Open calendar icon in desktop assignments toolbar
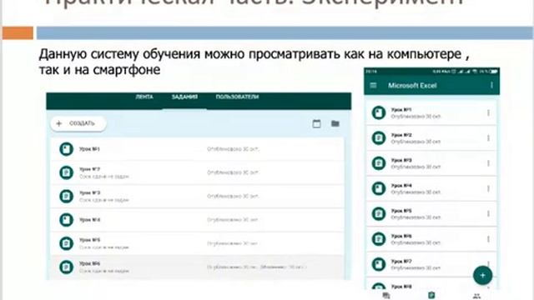This screenshot has height=300, width=534. [316, 123]
